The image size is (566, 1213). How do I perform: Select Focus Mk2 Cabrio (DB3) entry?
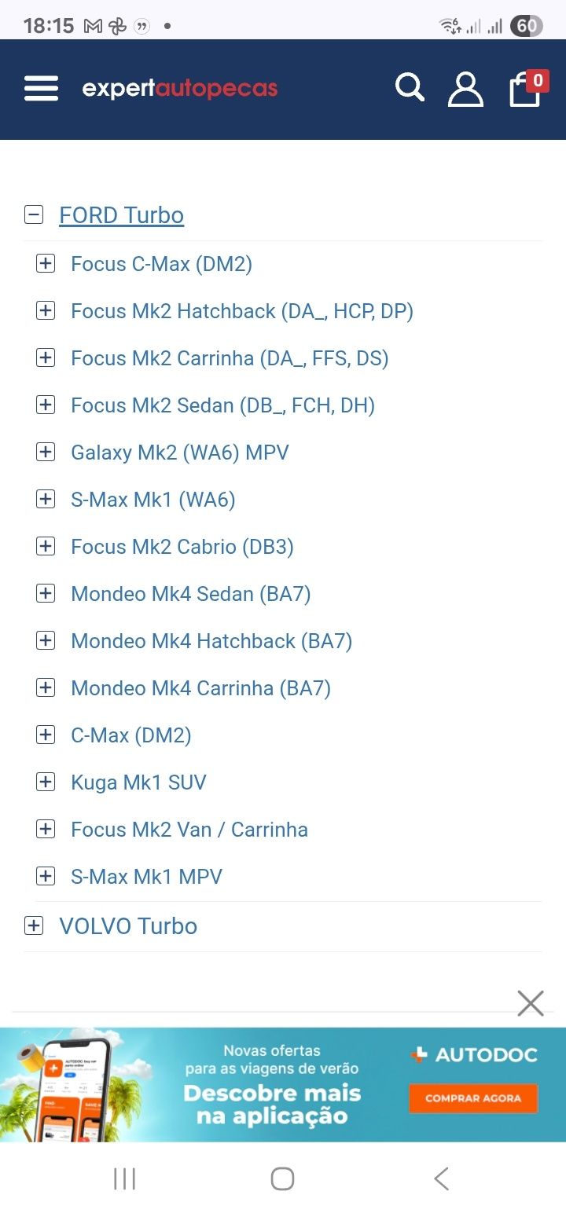click(182, 547)
